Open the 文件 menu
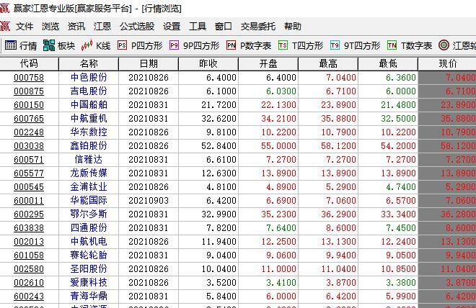The height and width of the screenshot is (308, 476). (25, 27)
